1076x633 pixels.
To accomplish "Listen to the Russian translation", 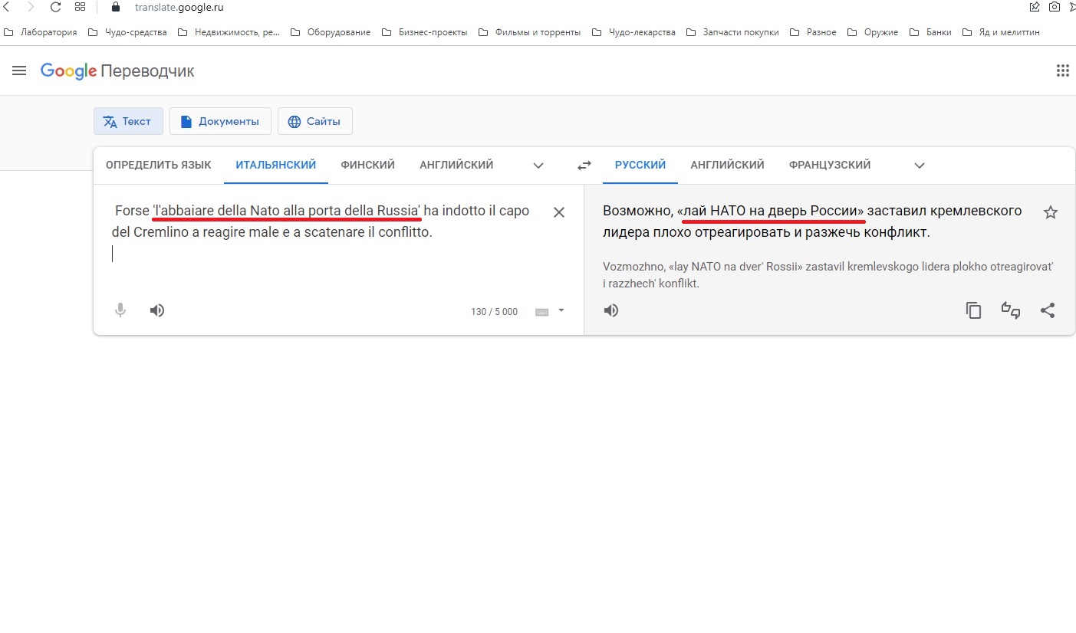I will pyautogui.click(x=611, y=310).
